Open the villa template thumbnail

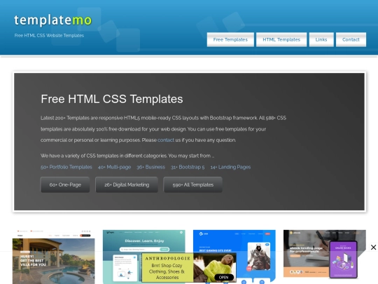(x=53, y=257)
